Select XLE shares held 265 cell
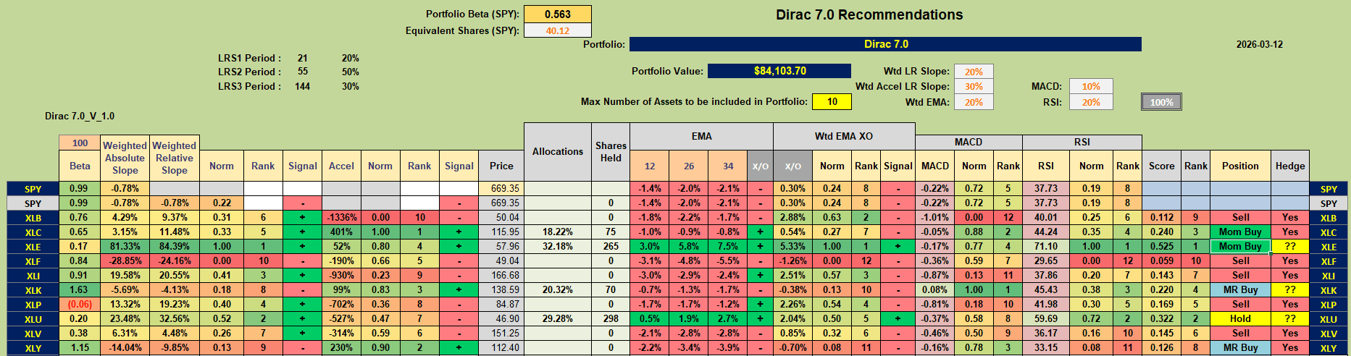 point(611,247)
